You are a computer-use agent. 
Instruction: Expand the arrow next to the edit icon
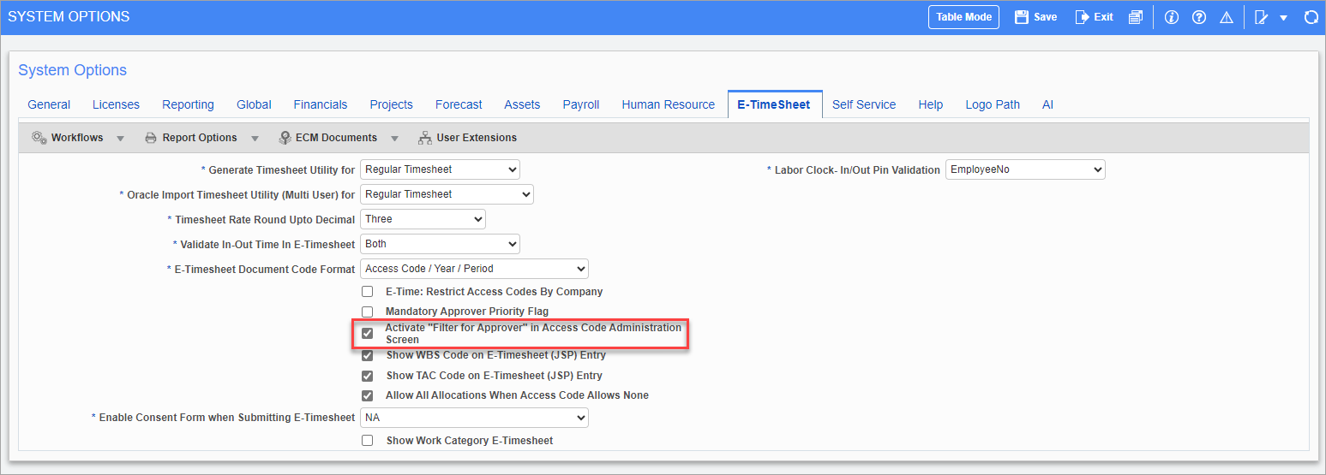click(1283, 18)
